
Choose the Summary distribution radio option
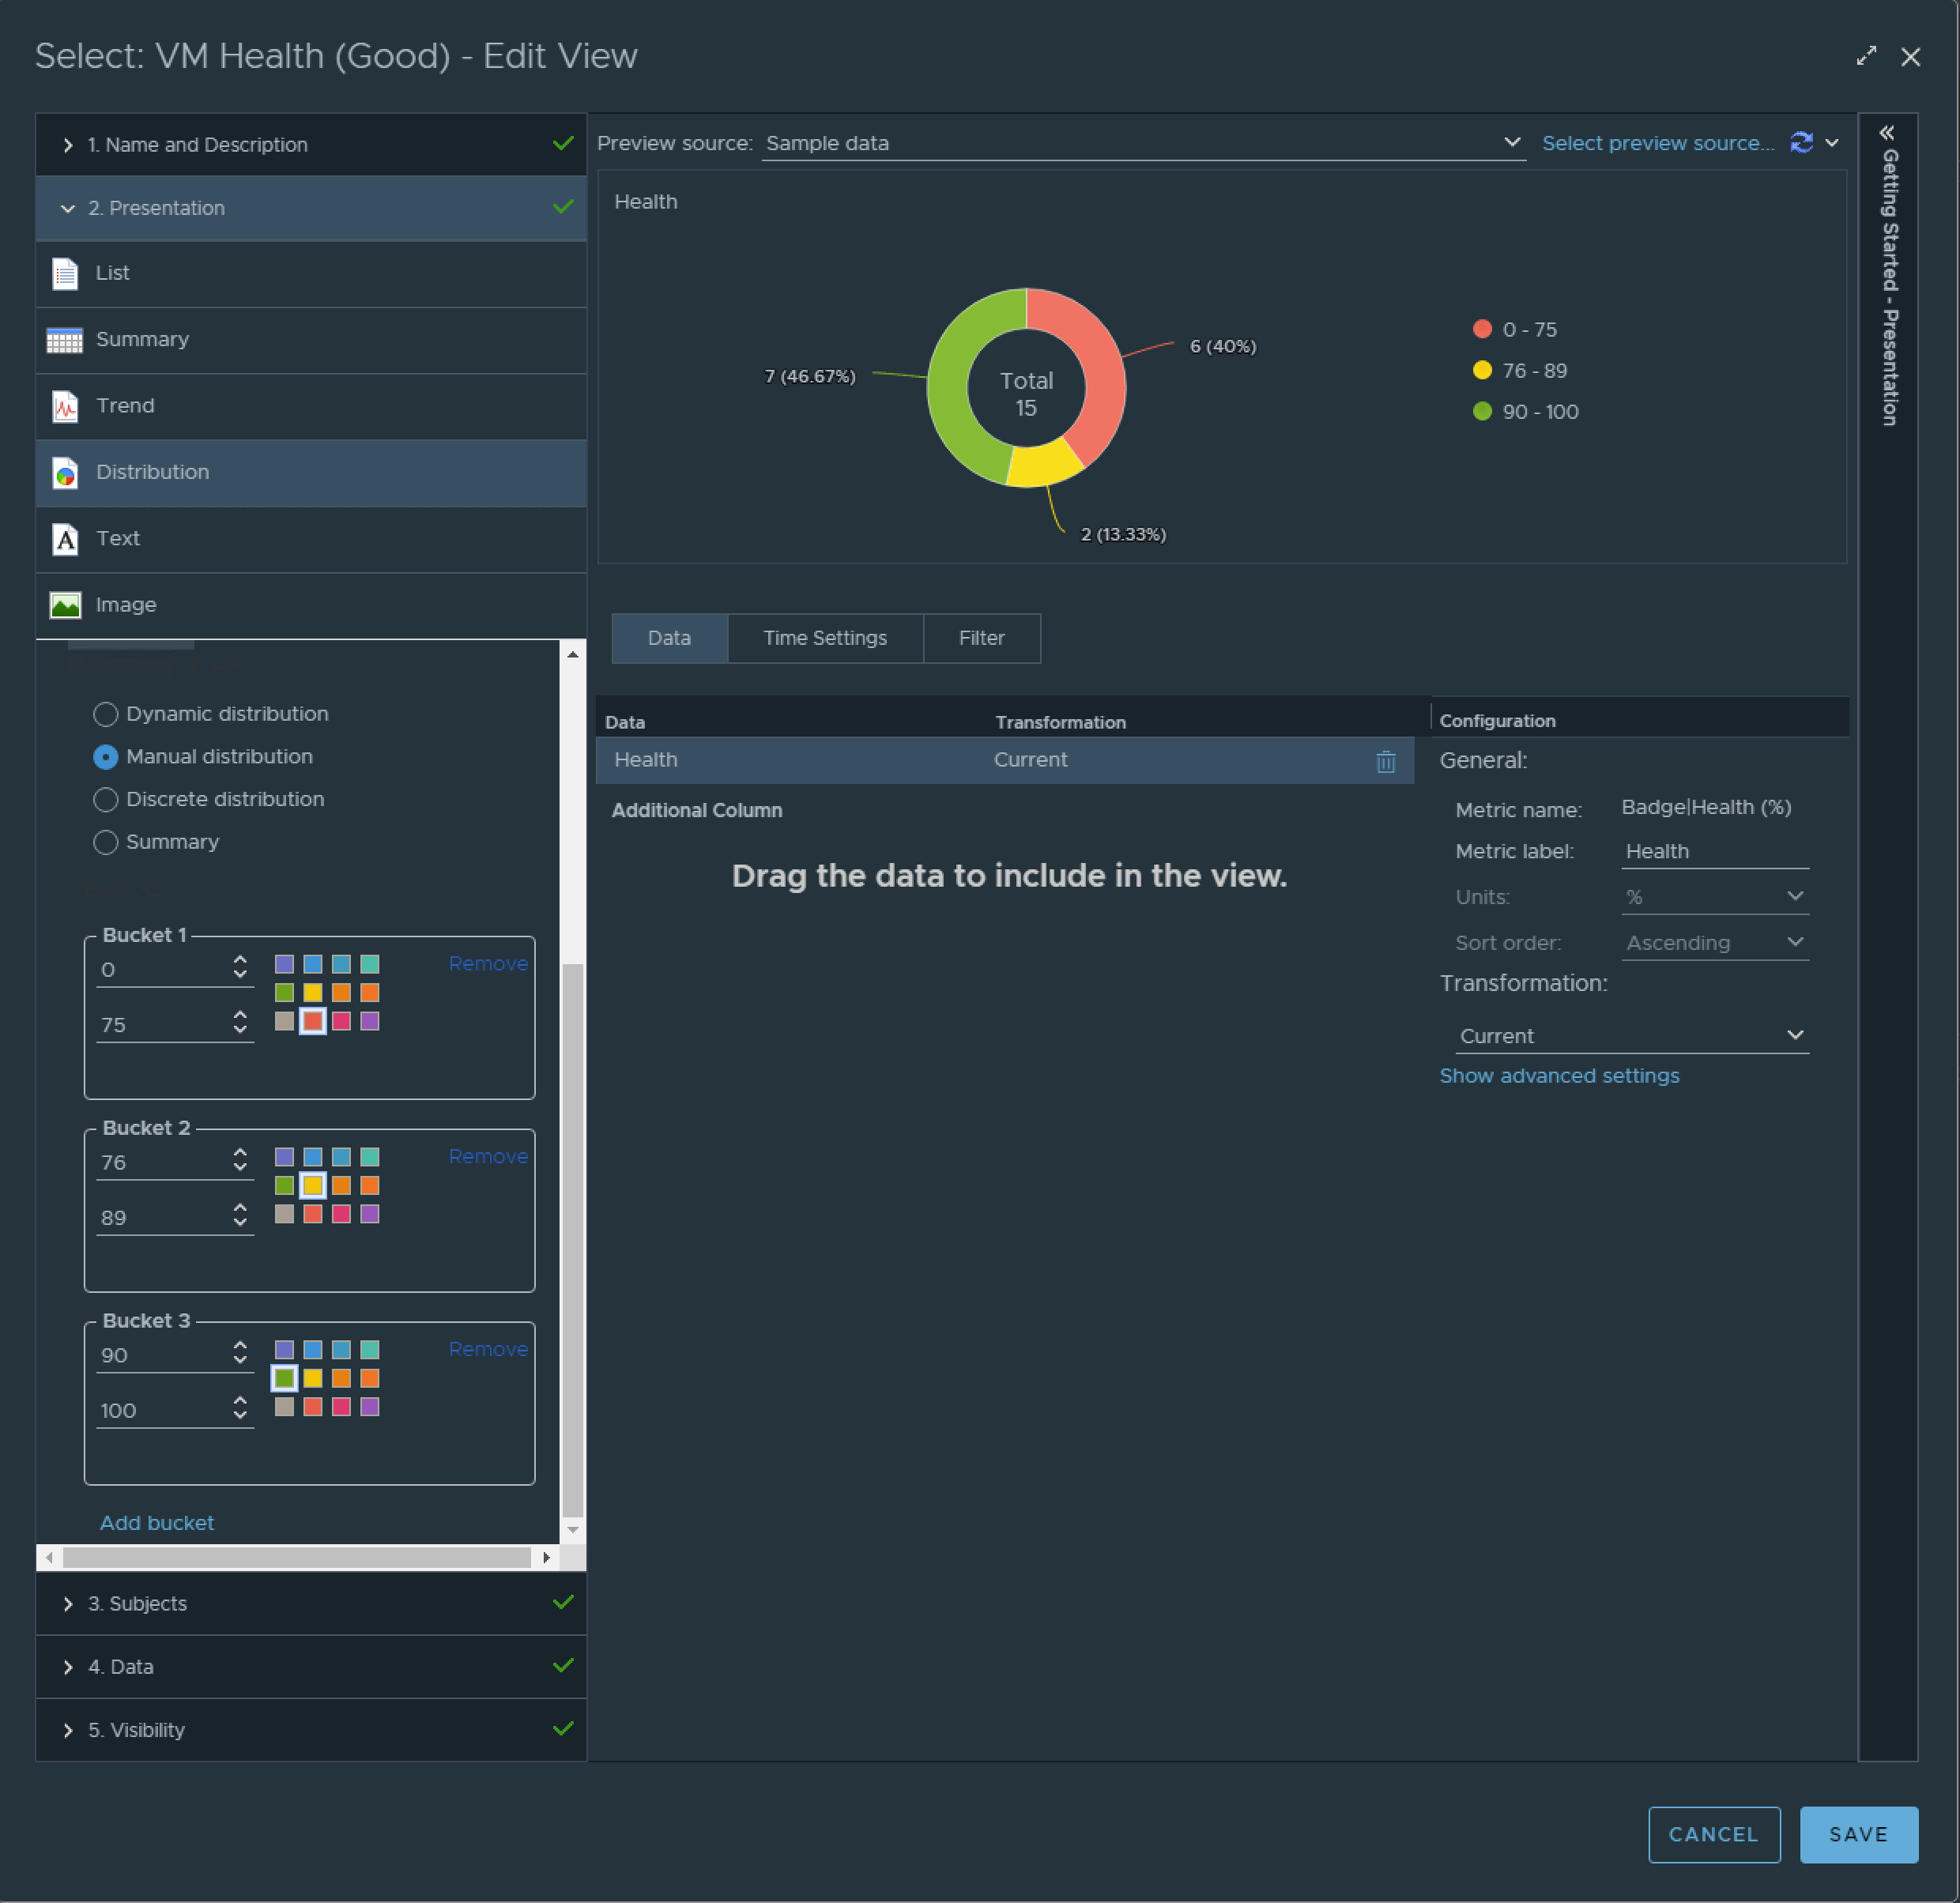coord(105,842)
